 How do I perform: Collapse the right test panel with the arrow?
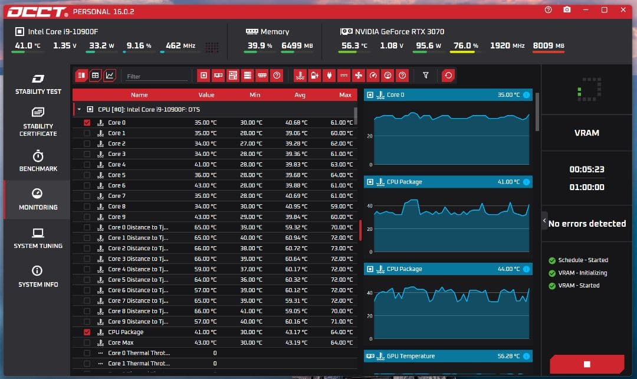click(544, 221)
